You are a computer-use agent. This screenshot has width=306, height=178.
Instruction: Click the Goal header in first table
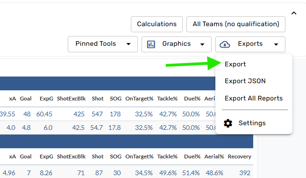click(x=26, y=99)
